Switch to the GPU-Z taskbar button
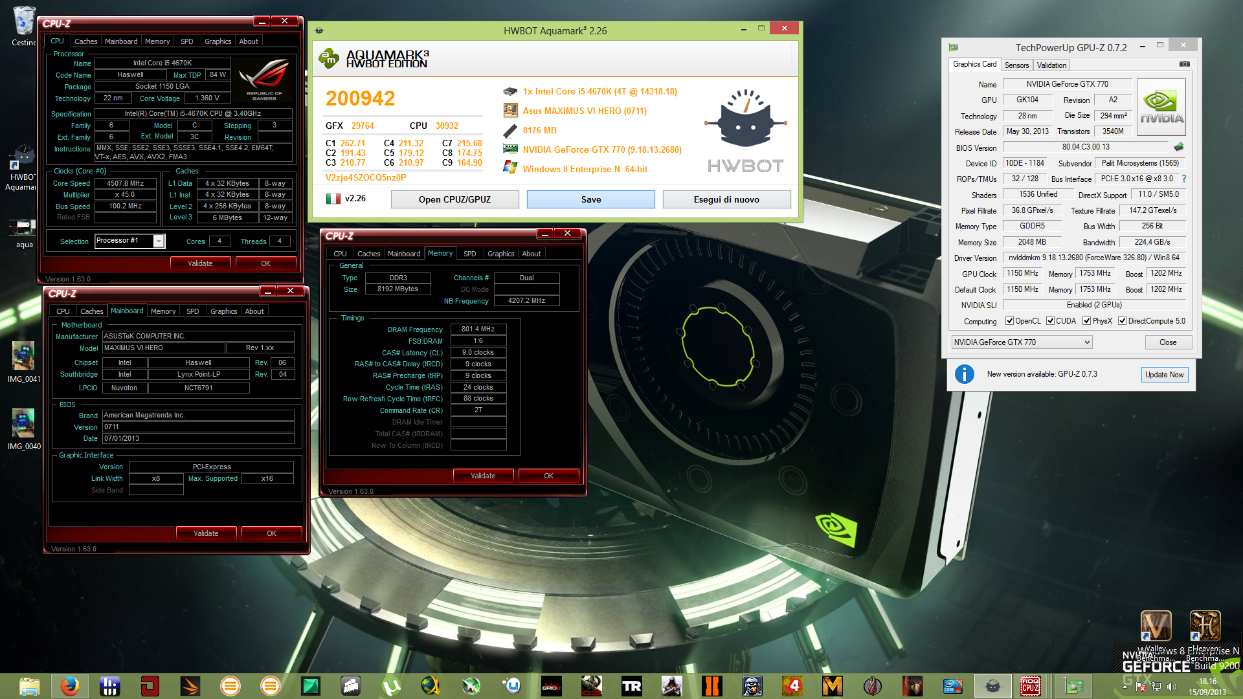 tap(1073, 686)
